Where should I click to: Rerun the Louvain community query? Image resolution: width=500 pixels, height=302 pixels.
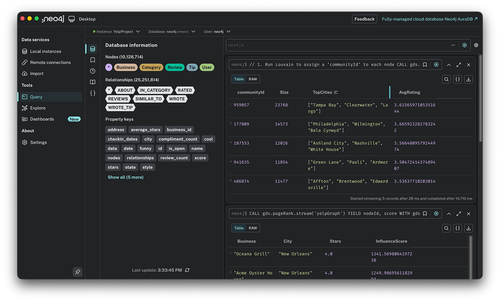(436, 65)
